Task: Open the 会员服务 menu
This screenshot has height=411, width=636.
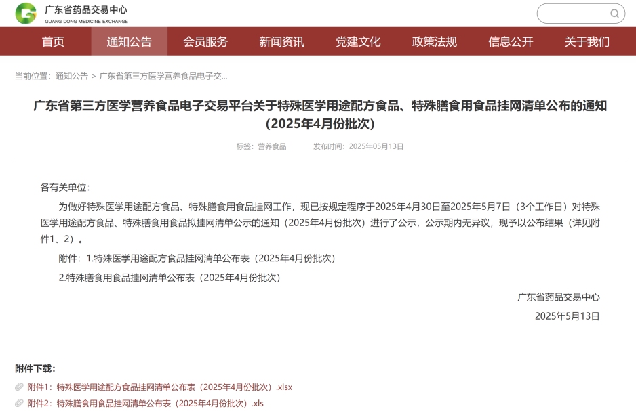Action: (205, 41)
